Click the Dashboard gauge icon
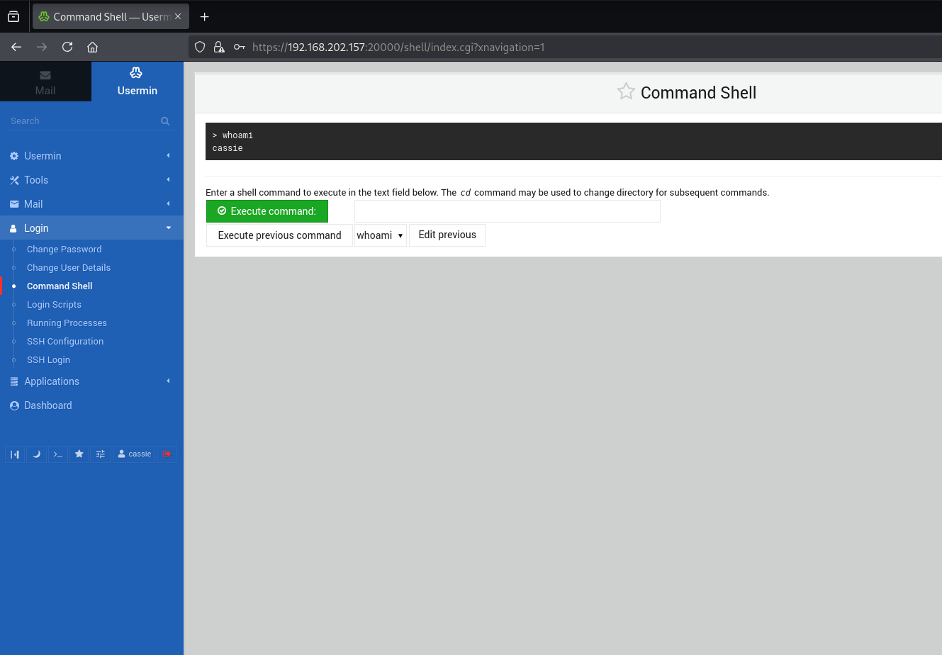 click(14, 405)
